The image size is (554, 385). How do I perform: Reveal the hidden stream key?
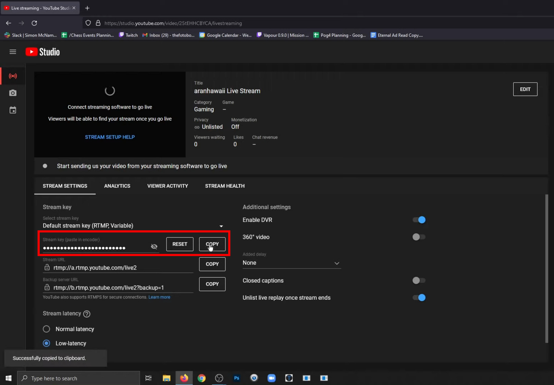154,246
